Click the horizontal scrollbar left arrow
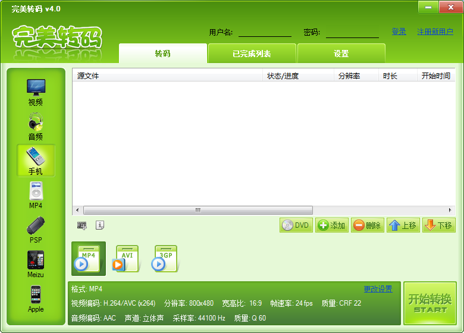The image size is (464, 333). tap(77, 211)
